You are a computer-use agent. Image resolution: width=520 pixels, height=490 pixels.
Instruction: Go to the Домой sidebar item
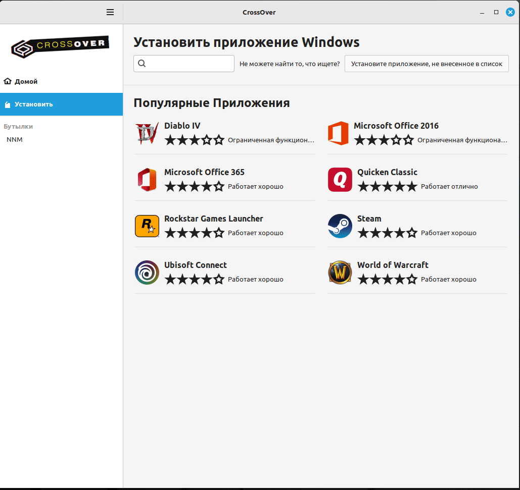click(x=26, y=81)
